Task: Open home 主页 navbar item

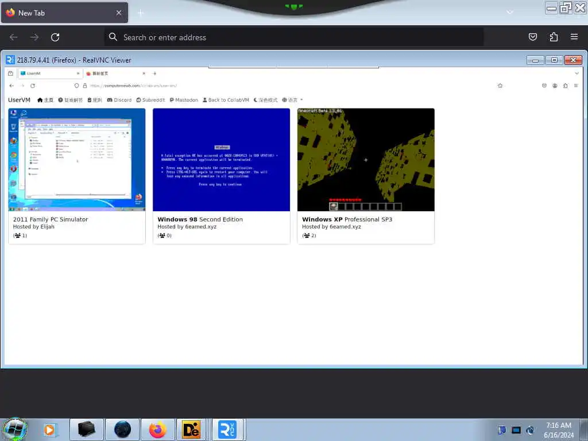Action: [45, 100]
